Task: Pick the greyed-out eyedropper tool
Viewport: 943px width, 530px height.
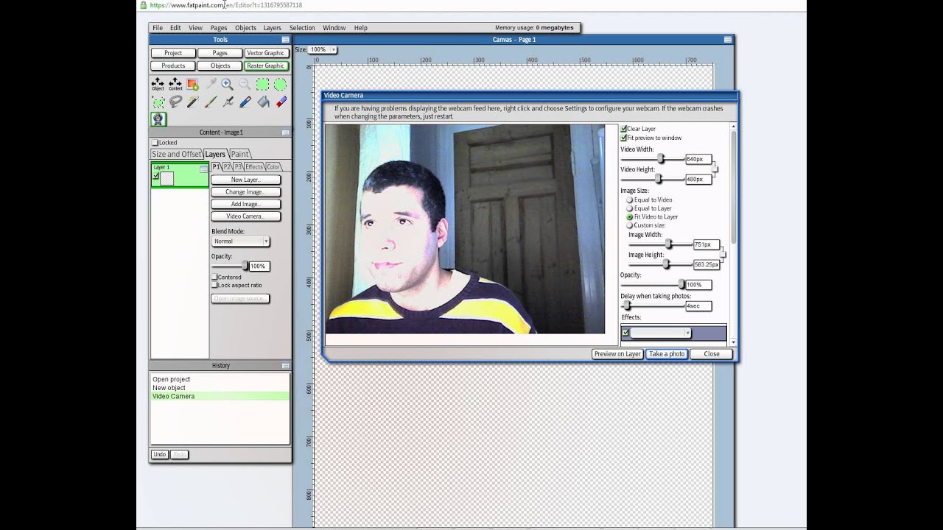Action: point(211,85)
